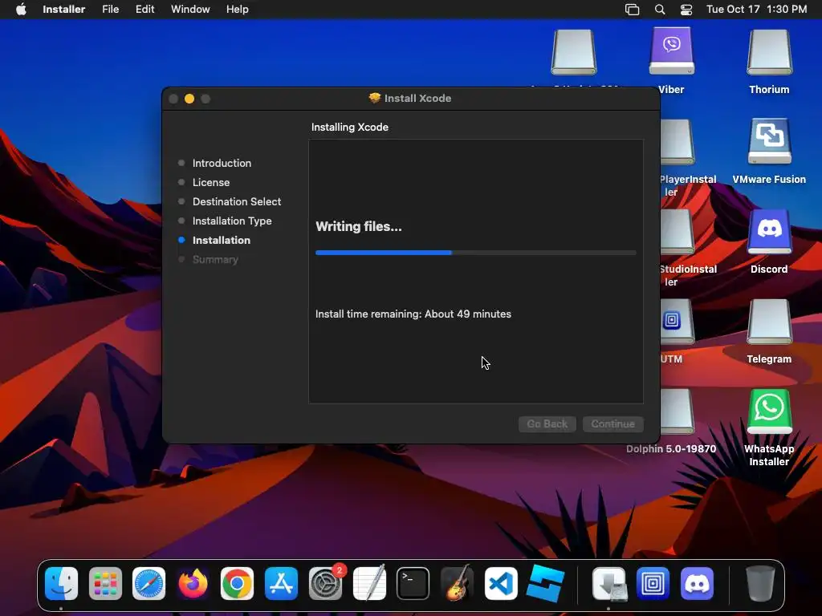Open GarageBand guitar icon in Dock
This screenshot has height=616, width=822.
457,584
